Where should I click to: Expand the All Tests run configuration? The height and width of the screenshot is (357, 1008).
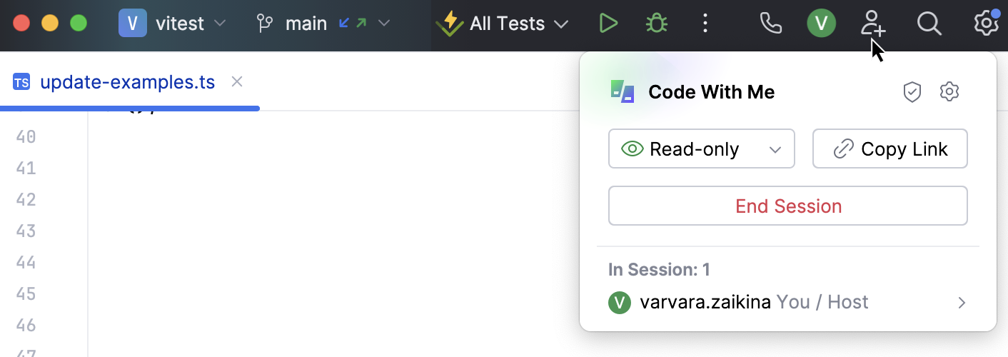coord(505,24)
